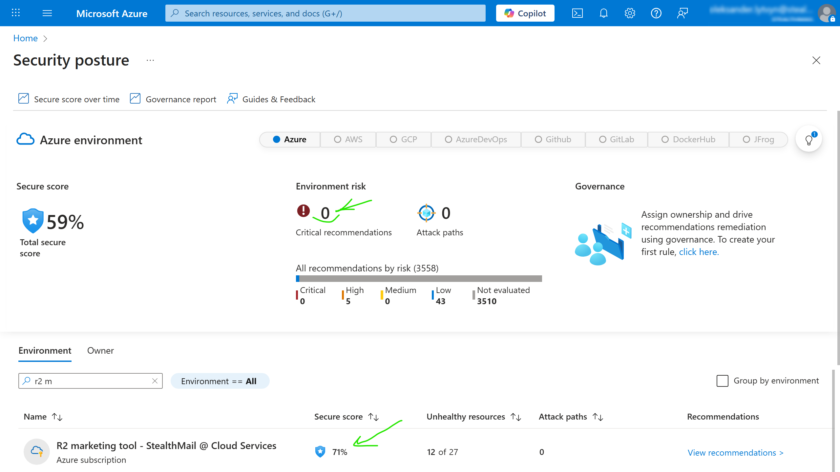This screenshot has height=472, width=840.
Task: Open the portal hamburger menu
Action: pos(47,13)
